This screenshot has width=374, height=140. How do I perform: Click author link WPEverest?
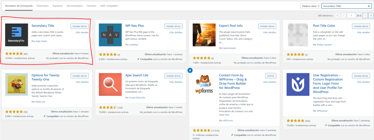[322, 111]
